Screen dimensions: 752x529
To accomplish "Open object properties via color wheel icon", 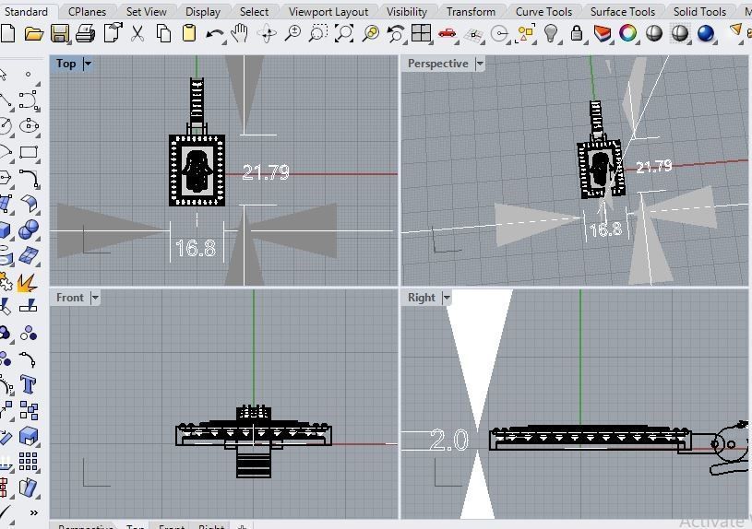I will tap(628, 33).
